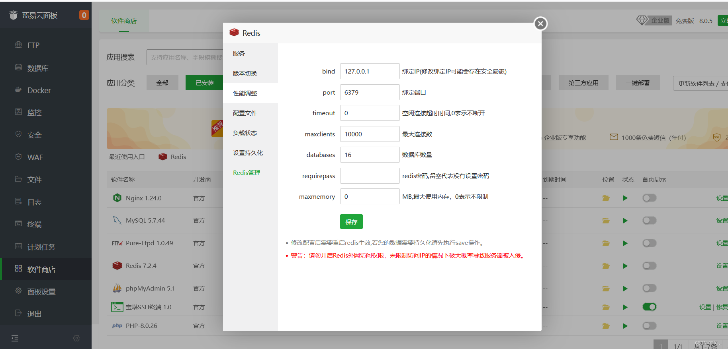This screenshot has width=728, height=349.
Task: Click the gear icon at sidebar bottom
Action: pyautogui.click(x=77, y=338)
